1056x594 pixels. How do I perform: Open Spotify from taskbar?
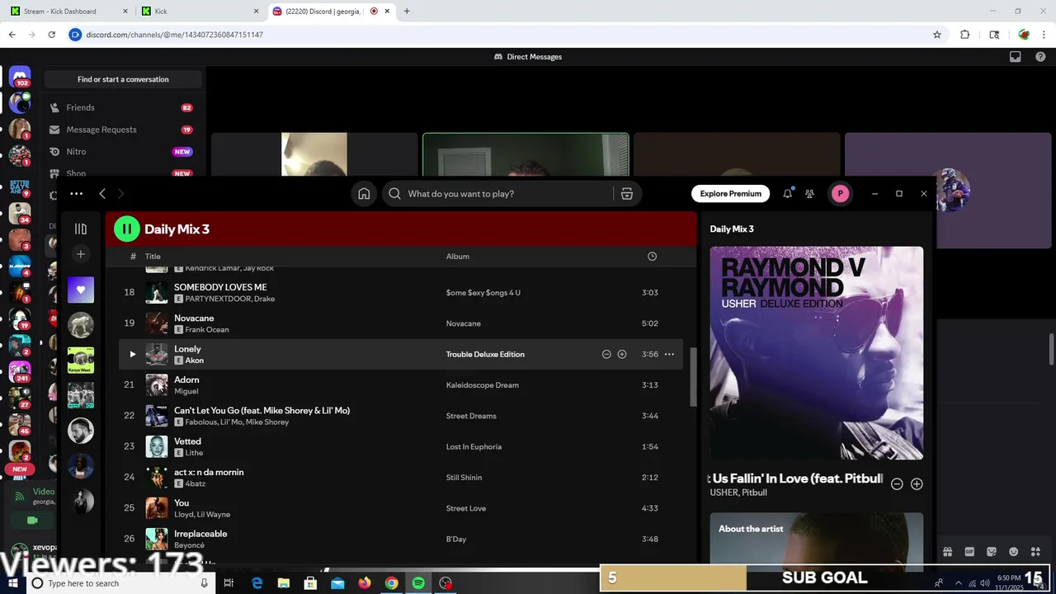(418, 583)
